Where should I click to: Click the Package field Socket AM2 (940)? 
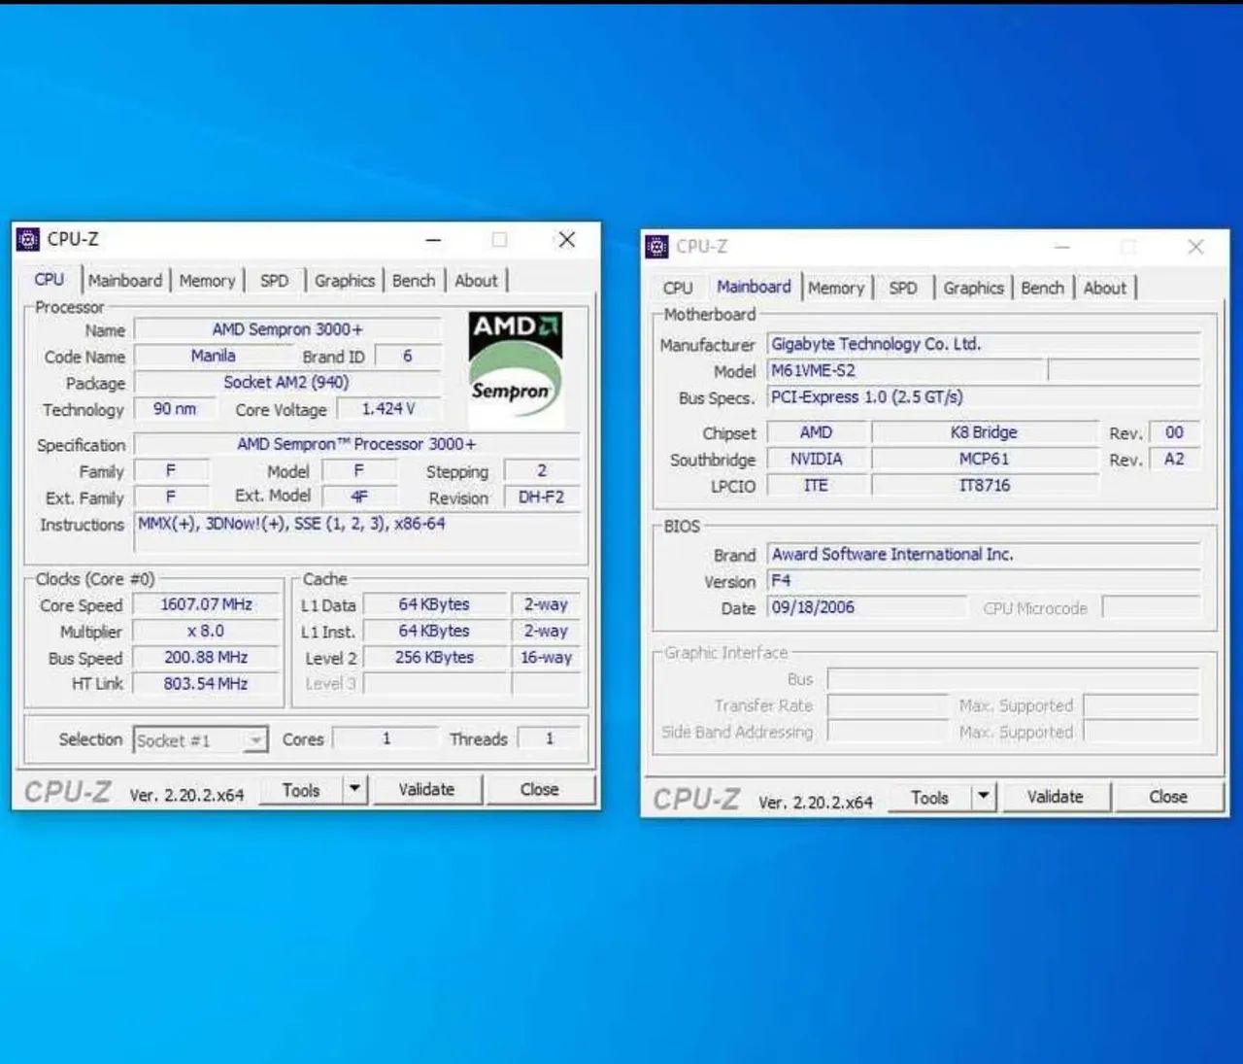287,383
